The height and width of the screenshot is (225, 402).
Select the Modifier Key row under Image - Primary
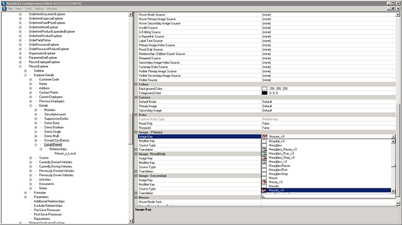coord(199,141)
